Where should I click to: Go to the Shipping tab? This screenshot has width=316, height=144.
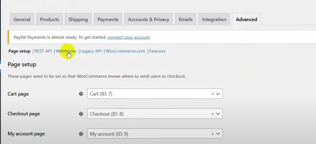coord(78,19)
